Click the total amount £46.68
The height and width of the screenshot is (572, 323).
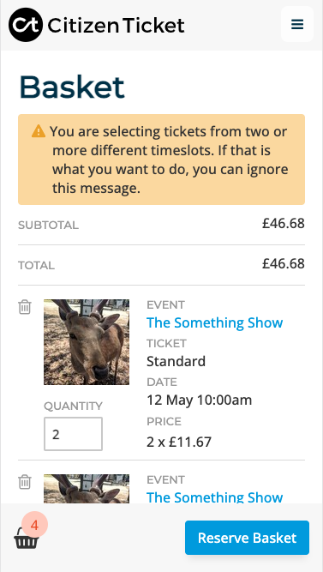coord(284,263)
